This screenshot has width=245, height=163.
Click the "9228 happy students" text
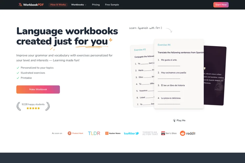click(x=33, y=104)
